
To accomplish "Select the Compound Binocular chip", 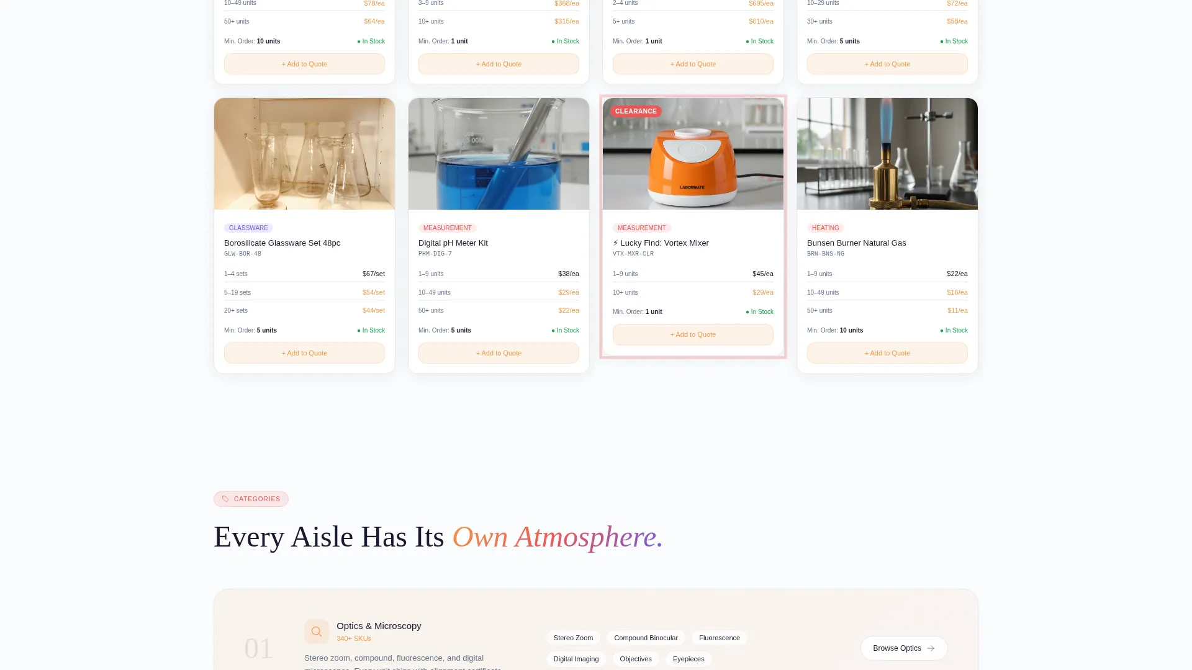I will coord(646,638).
